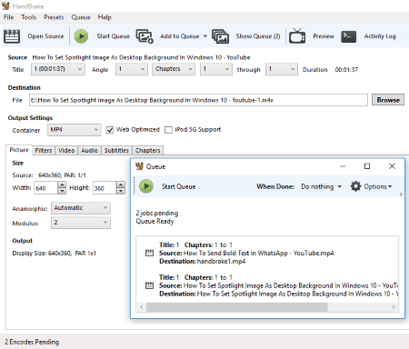Select the Picture tab

[x=19, y=150]
